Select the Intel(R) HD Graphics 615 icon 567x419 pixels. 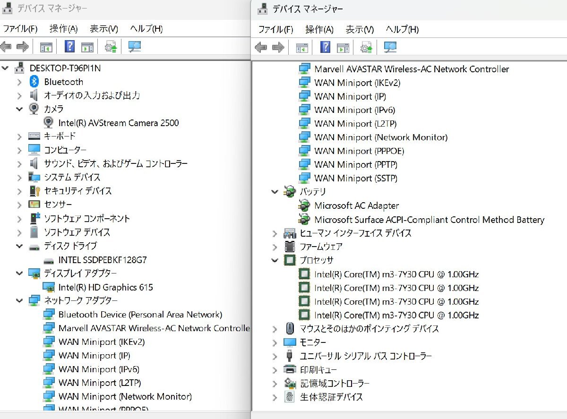(x=49, y=287)
